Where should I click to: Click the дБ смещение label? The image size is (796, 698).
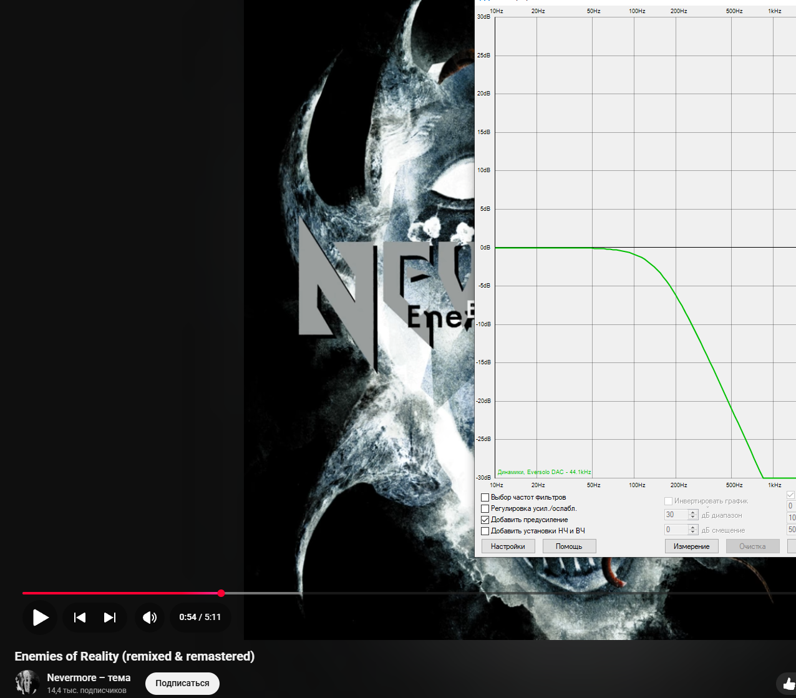[x=723, y=530]
